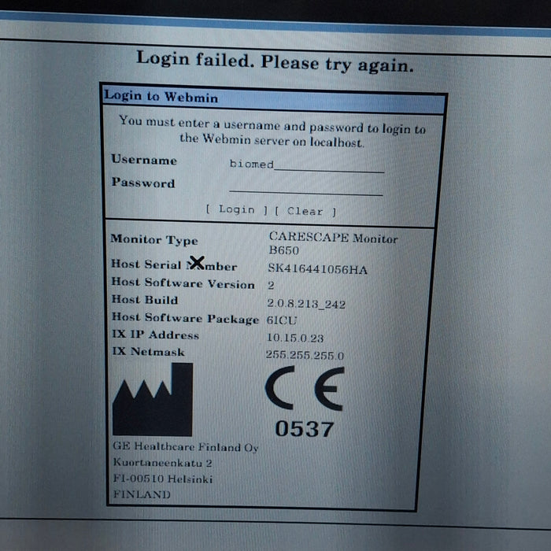Screen dimensions: 551x551
Task: Click the Host Software Version label
Action: click(183, 283)
